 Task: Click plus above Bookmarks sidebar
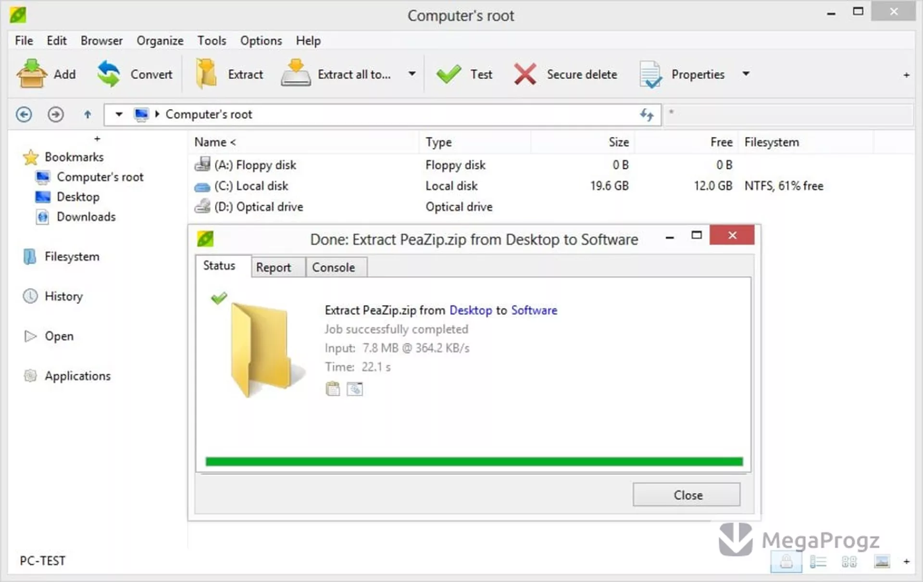pos(97,139)
